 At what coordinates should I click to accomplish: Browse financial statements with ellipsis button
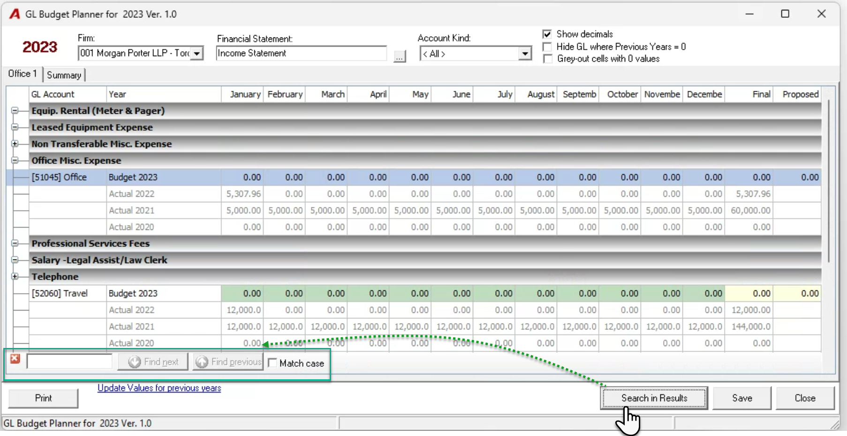[400, 56]
